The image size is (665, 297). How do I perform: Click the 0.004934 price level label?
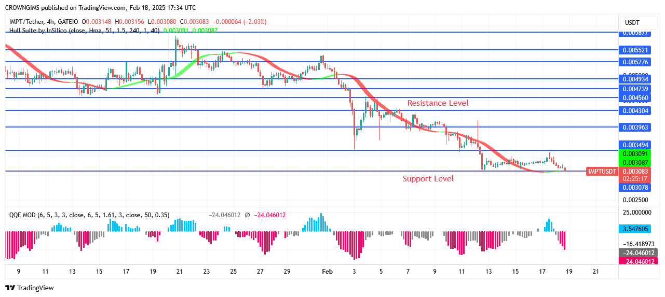(636, 79)
